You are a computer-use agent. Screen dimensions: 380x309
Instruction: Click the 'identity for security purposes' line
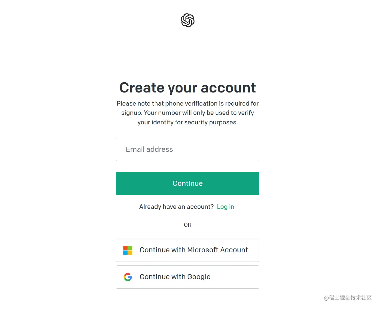188,122
